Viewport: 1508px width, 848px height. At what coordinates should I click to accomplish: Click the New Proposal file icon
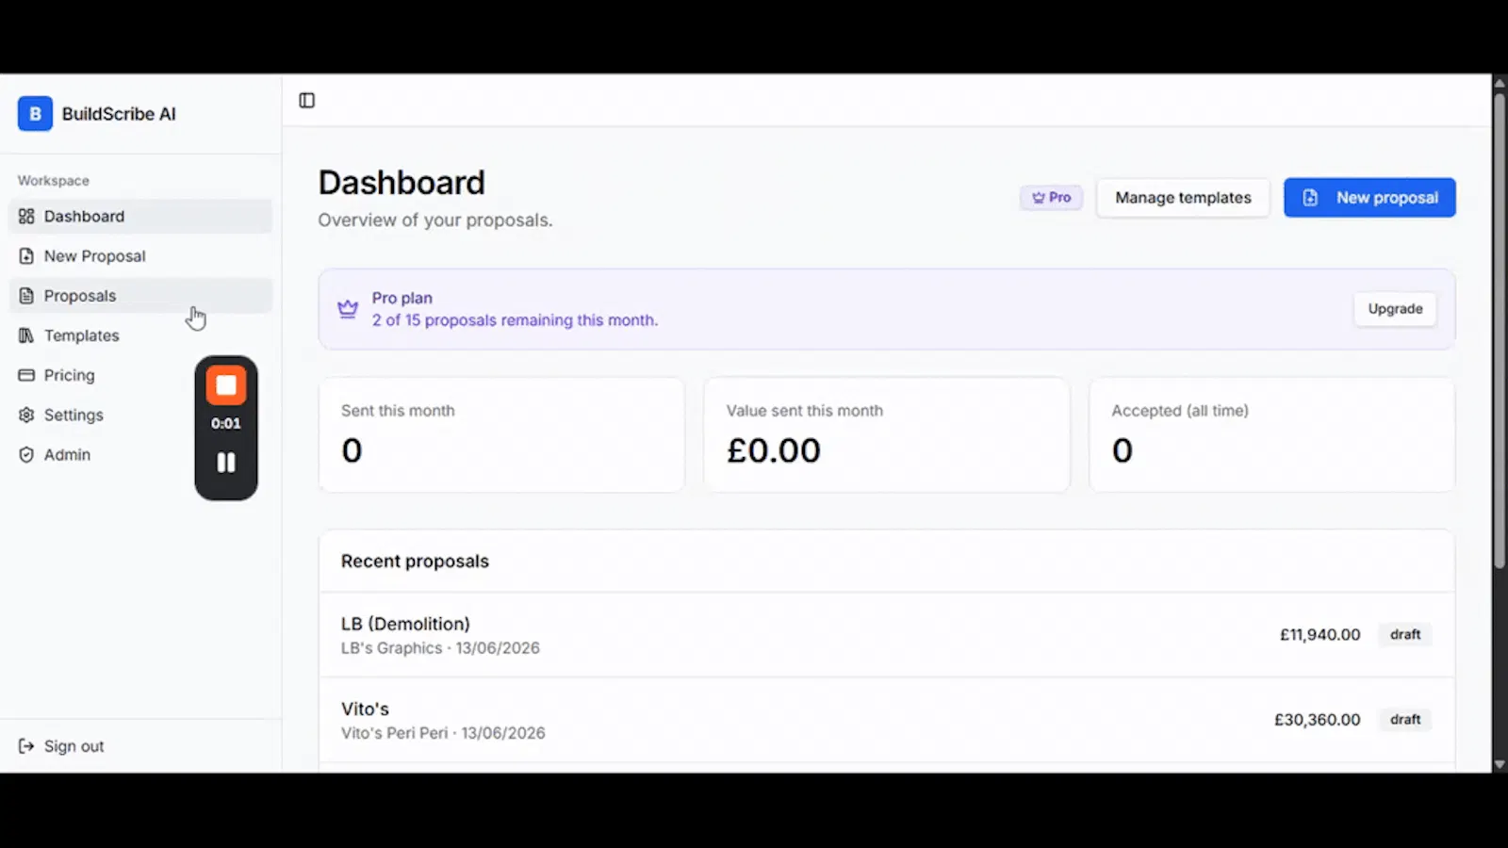26,256
